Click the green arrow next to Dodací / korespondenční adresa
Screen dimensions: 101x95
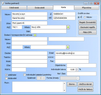(x=35, y=35)
